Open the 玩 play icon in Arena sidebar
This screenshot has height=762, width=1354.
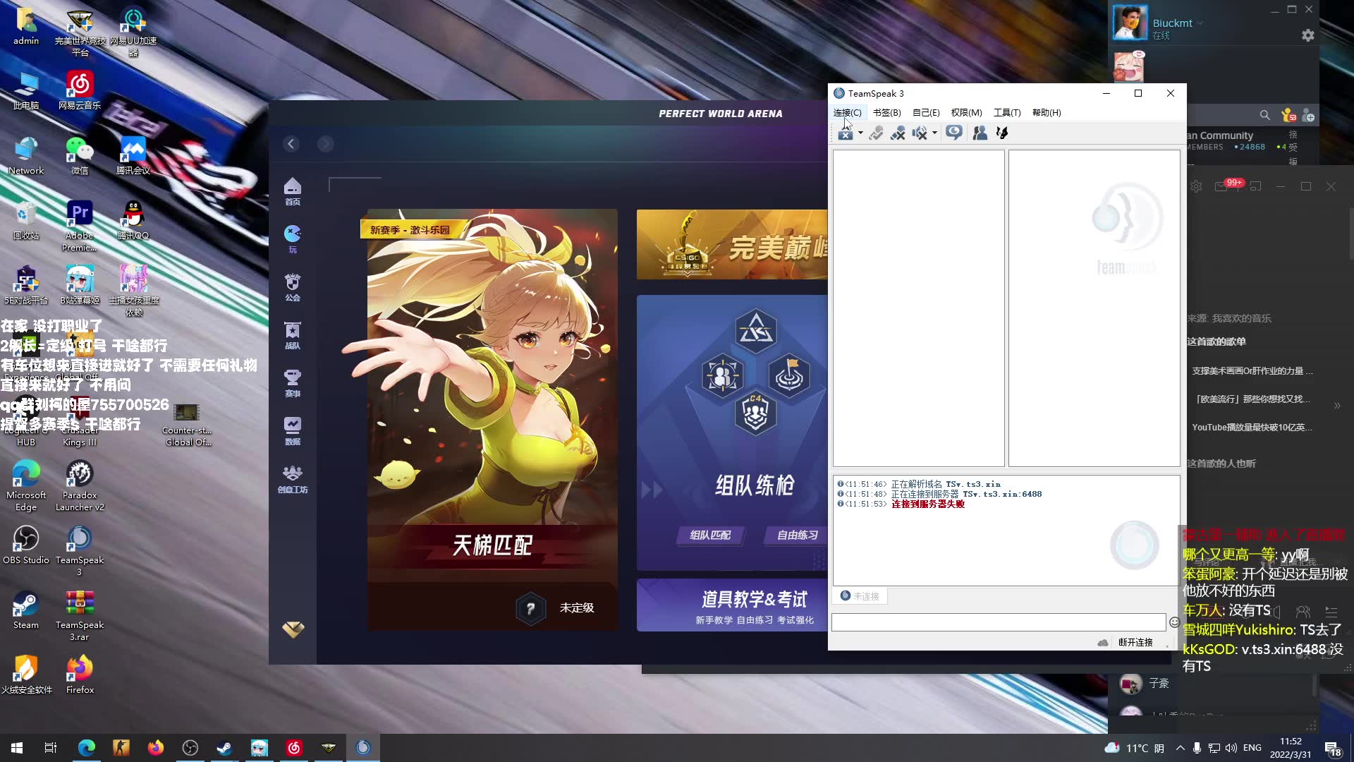293,239
